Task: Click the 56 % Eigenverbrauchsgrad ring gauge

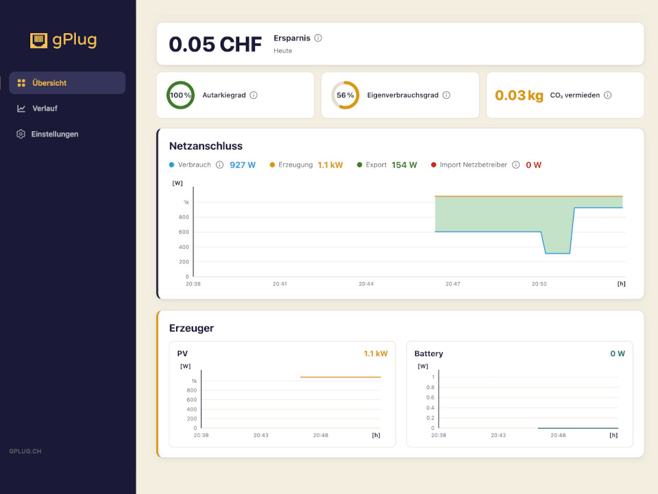Action: (345, 95)
